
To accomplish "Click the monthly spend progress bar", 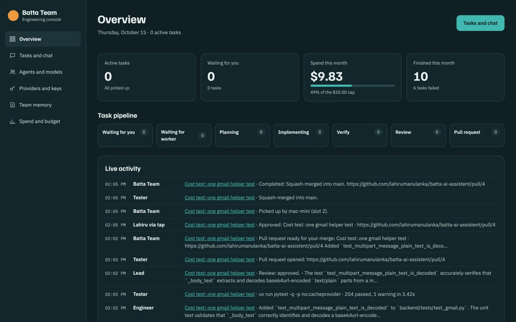I will tap(352, 86).
